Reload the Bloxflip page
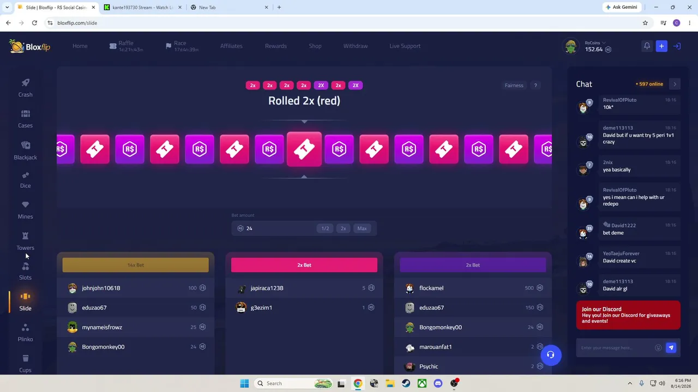This screenshot has height=392, width=698. coord(34,23)
